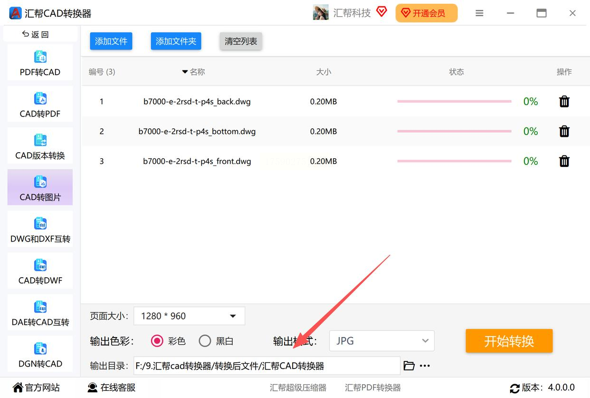Click progress bar of _bottom.dwg row
Image resolution: width=590 pixels, height=398 pixels.
pos(454,131)
